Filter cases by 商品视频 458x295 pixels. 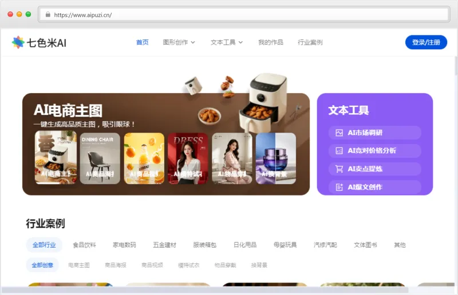[152, 265]
